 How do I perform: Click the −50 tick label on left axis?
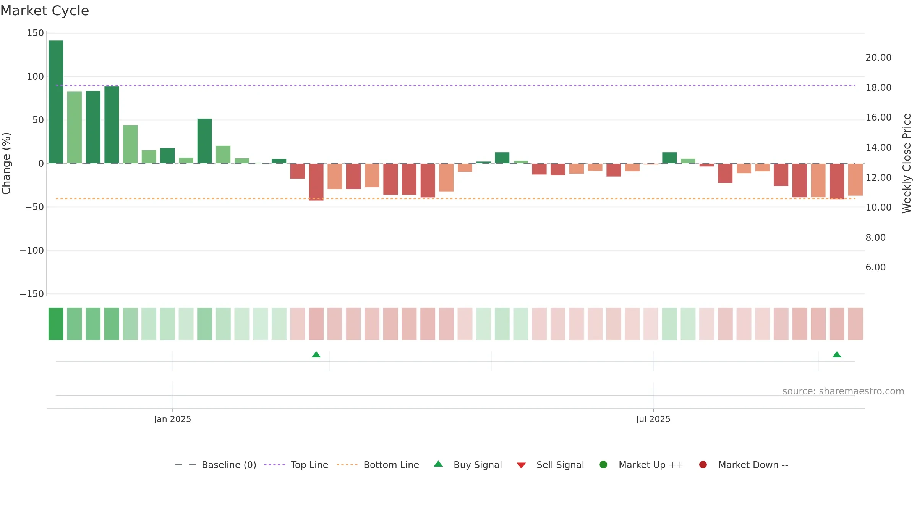(35, 207)
